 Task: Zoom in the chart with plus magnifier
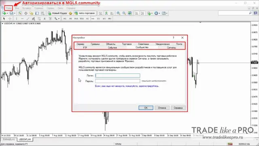[x=118, y=13]
